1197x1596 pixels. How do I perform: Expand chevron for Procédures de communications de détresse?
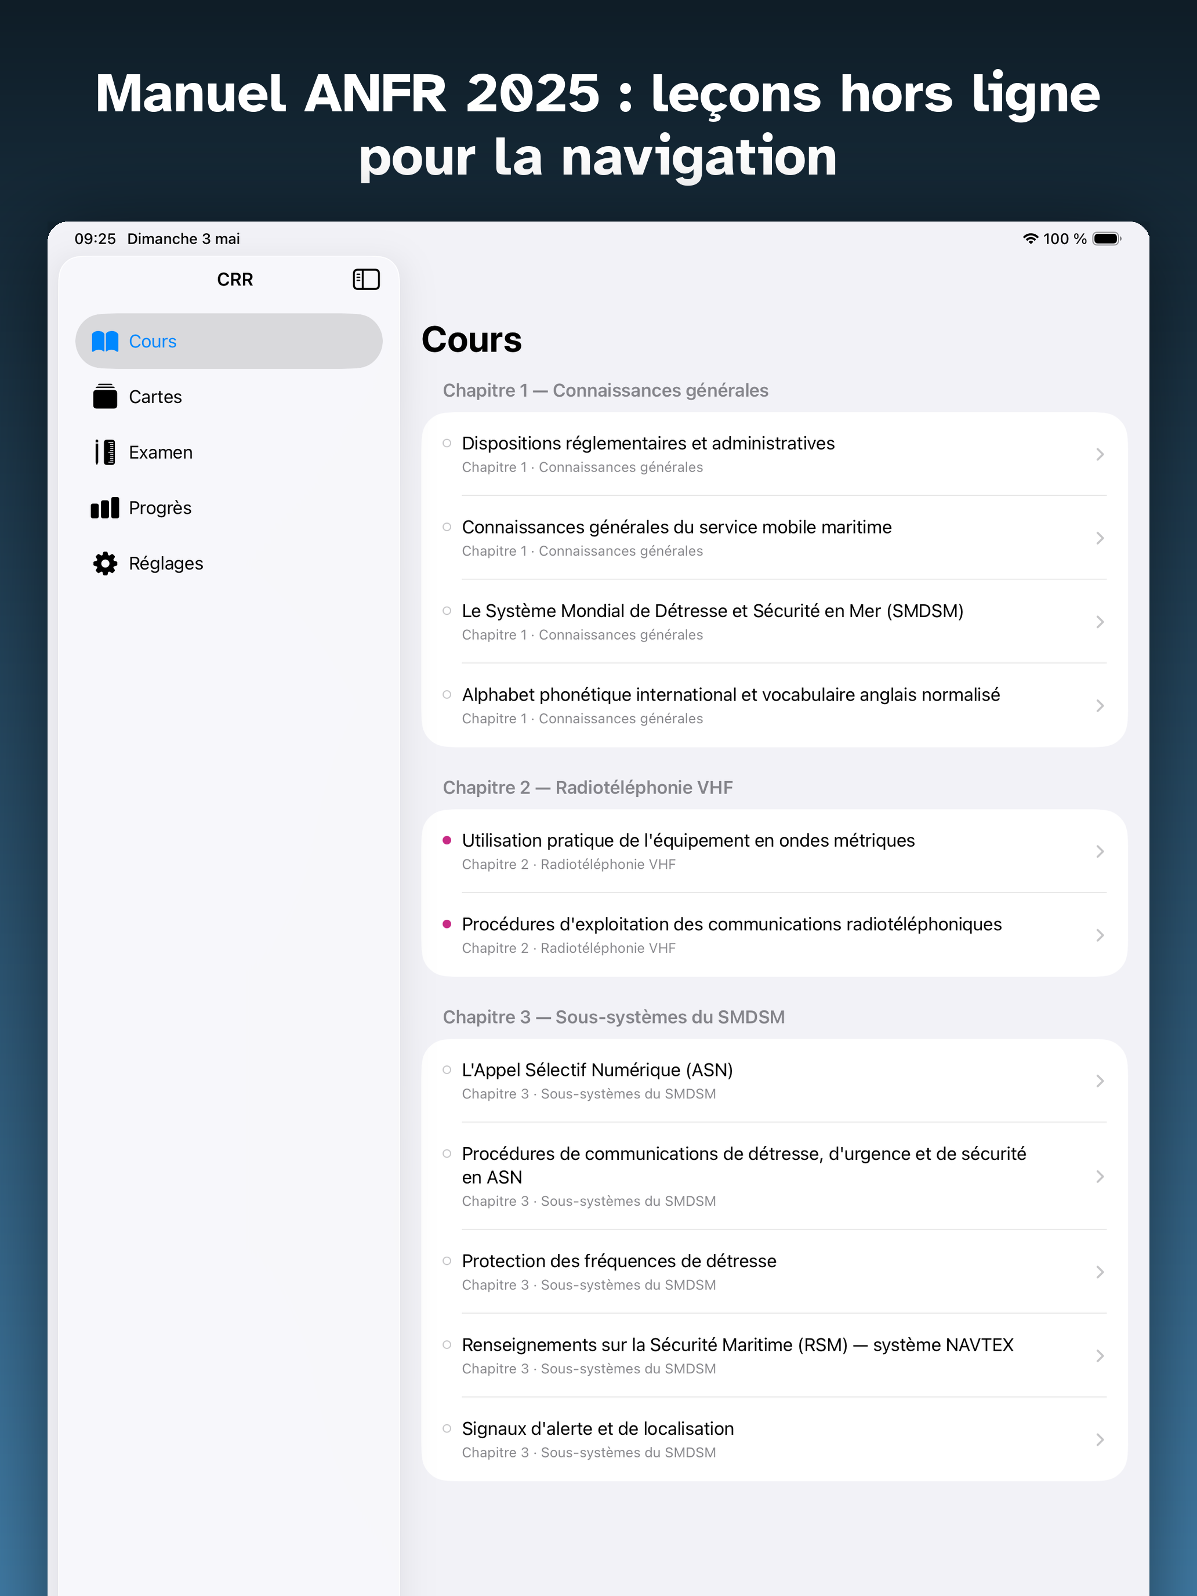point(1100,1176)
